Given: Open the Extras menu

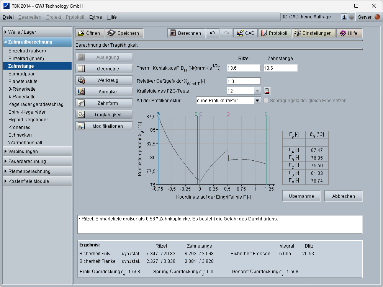Looking at the screenshot, I should pyautogui.click(x=95, y=17).
